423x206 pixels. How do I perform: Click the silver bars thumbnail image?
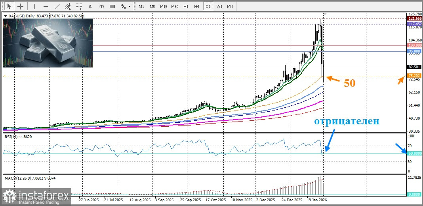[x=48, y=43]
